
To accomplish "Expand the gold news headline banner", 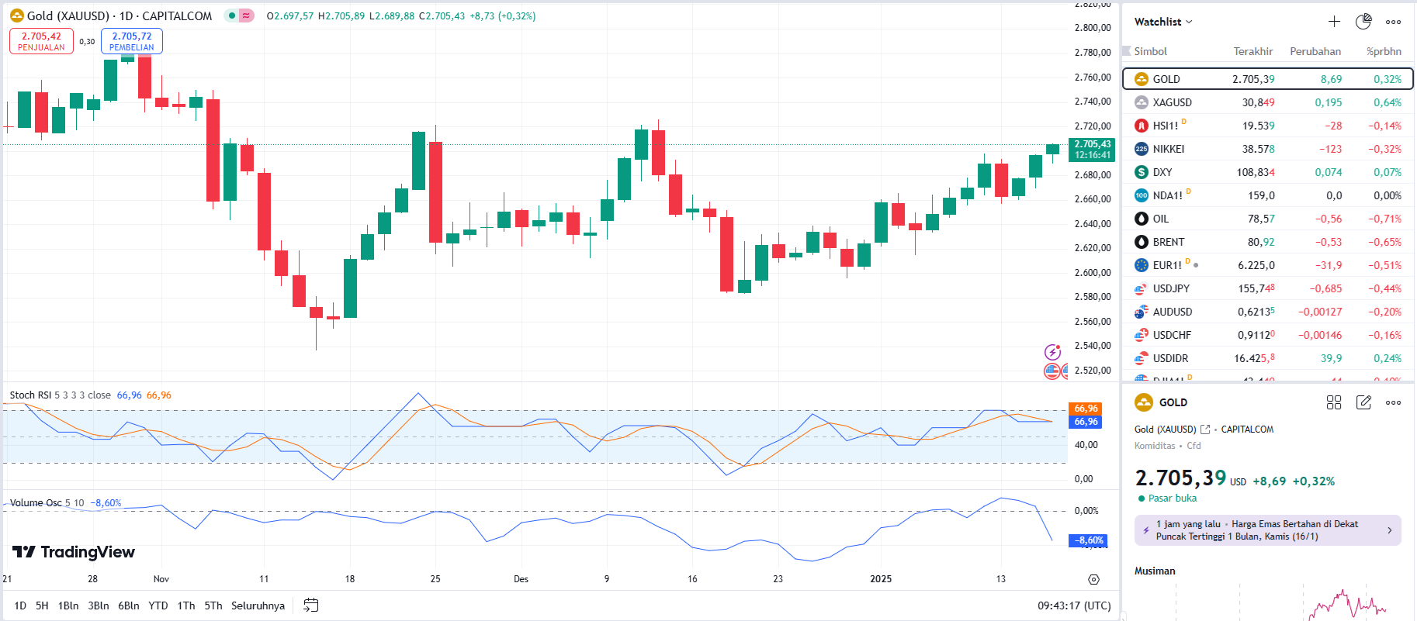I will point(1267,530).
